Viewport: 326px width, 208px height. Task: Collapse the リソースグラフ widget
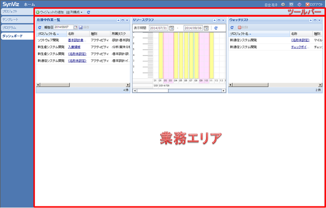[x=215, y=20]
